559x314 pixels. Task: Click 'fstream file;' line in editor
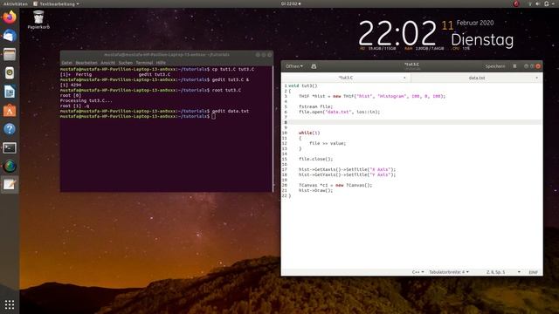pyautogui.click(x=315, y=106)
